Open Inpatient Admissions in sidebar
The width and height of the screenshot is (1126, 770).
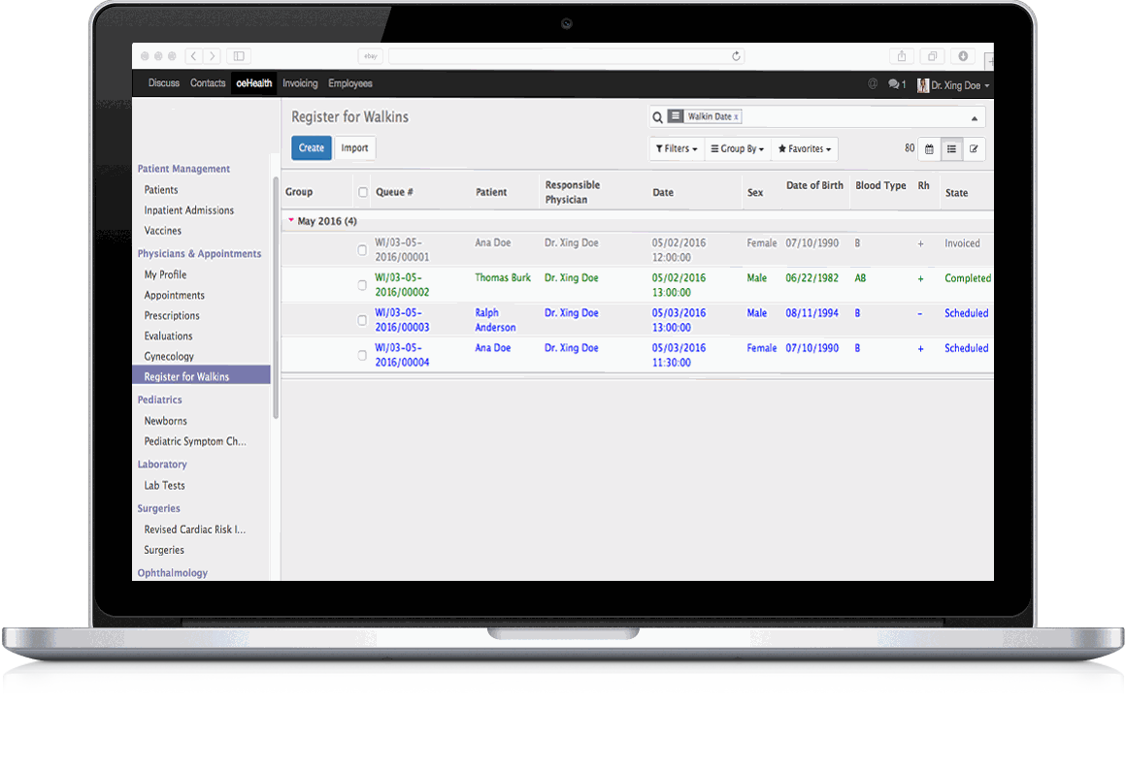pos(189,210)
